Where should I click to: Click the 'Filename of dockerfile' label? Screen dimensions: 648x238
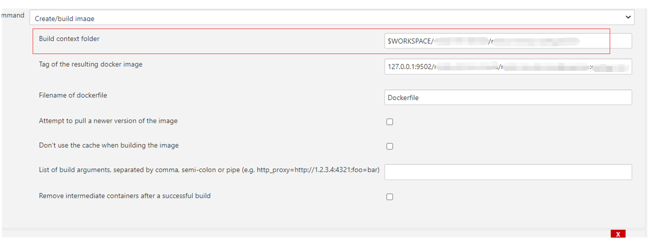[73, 95]
